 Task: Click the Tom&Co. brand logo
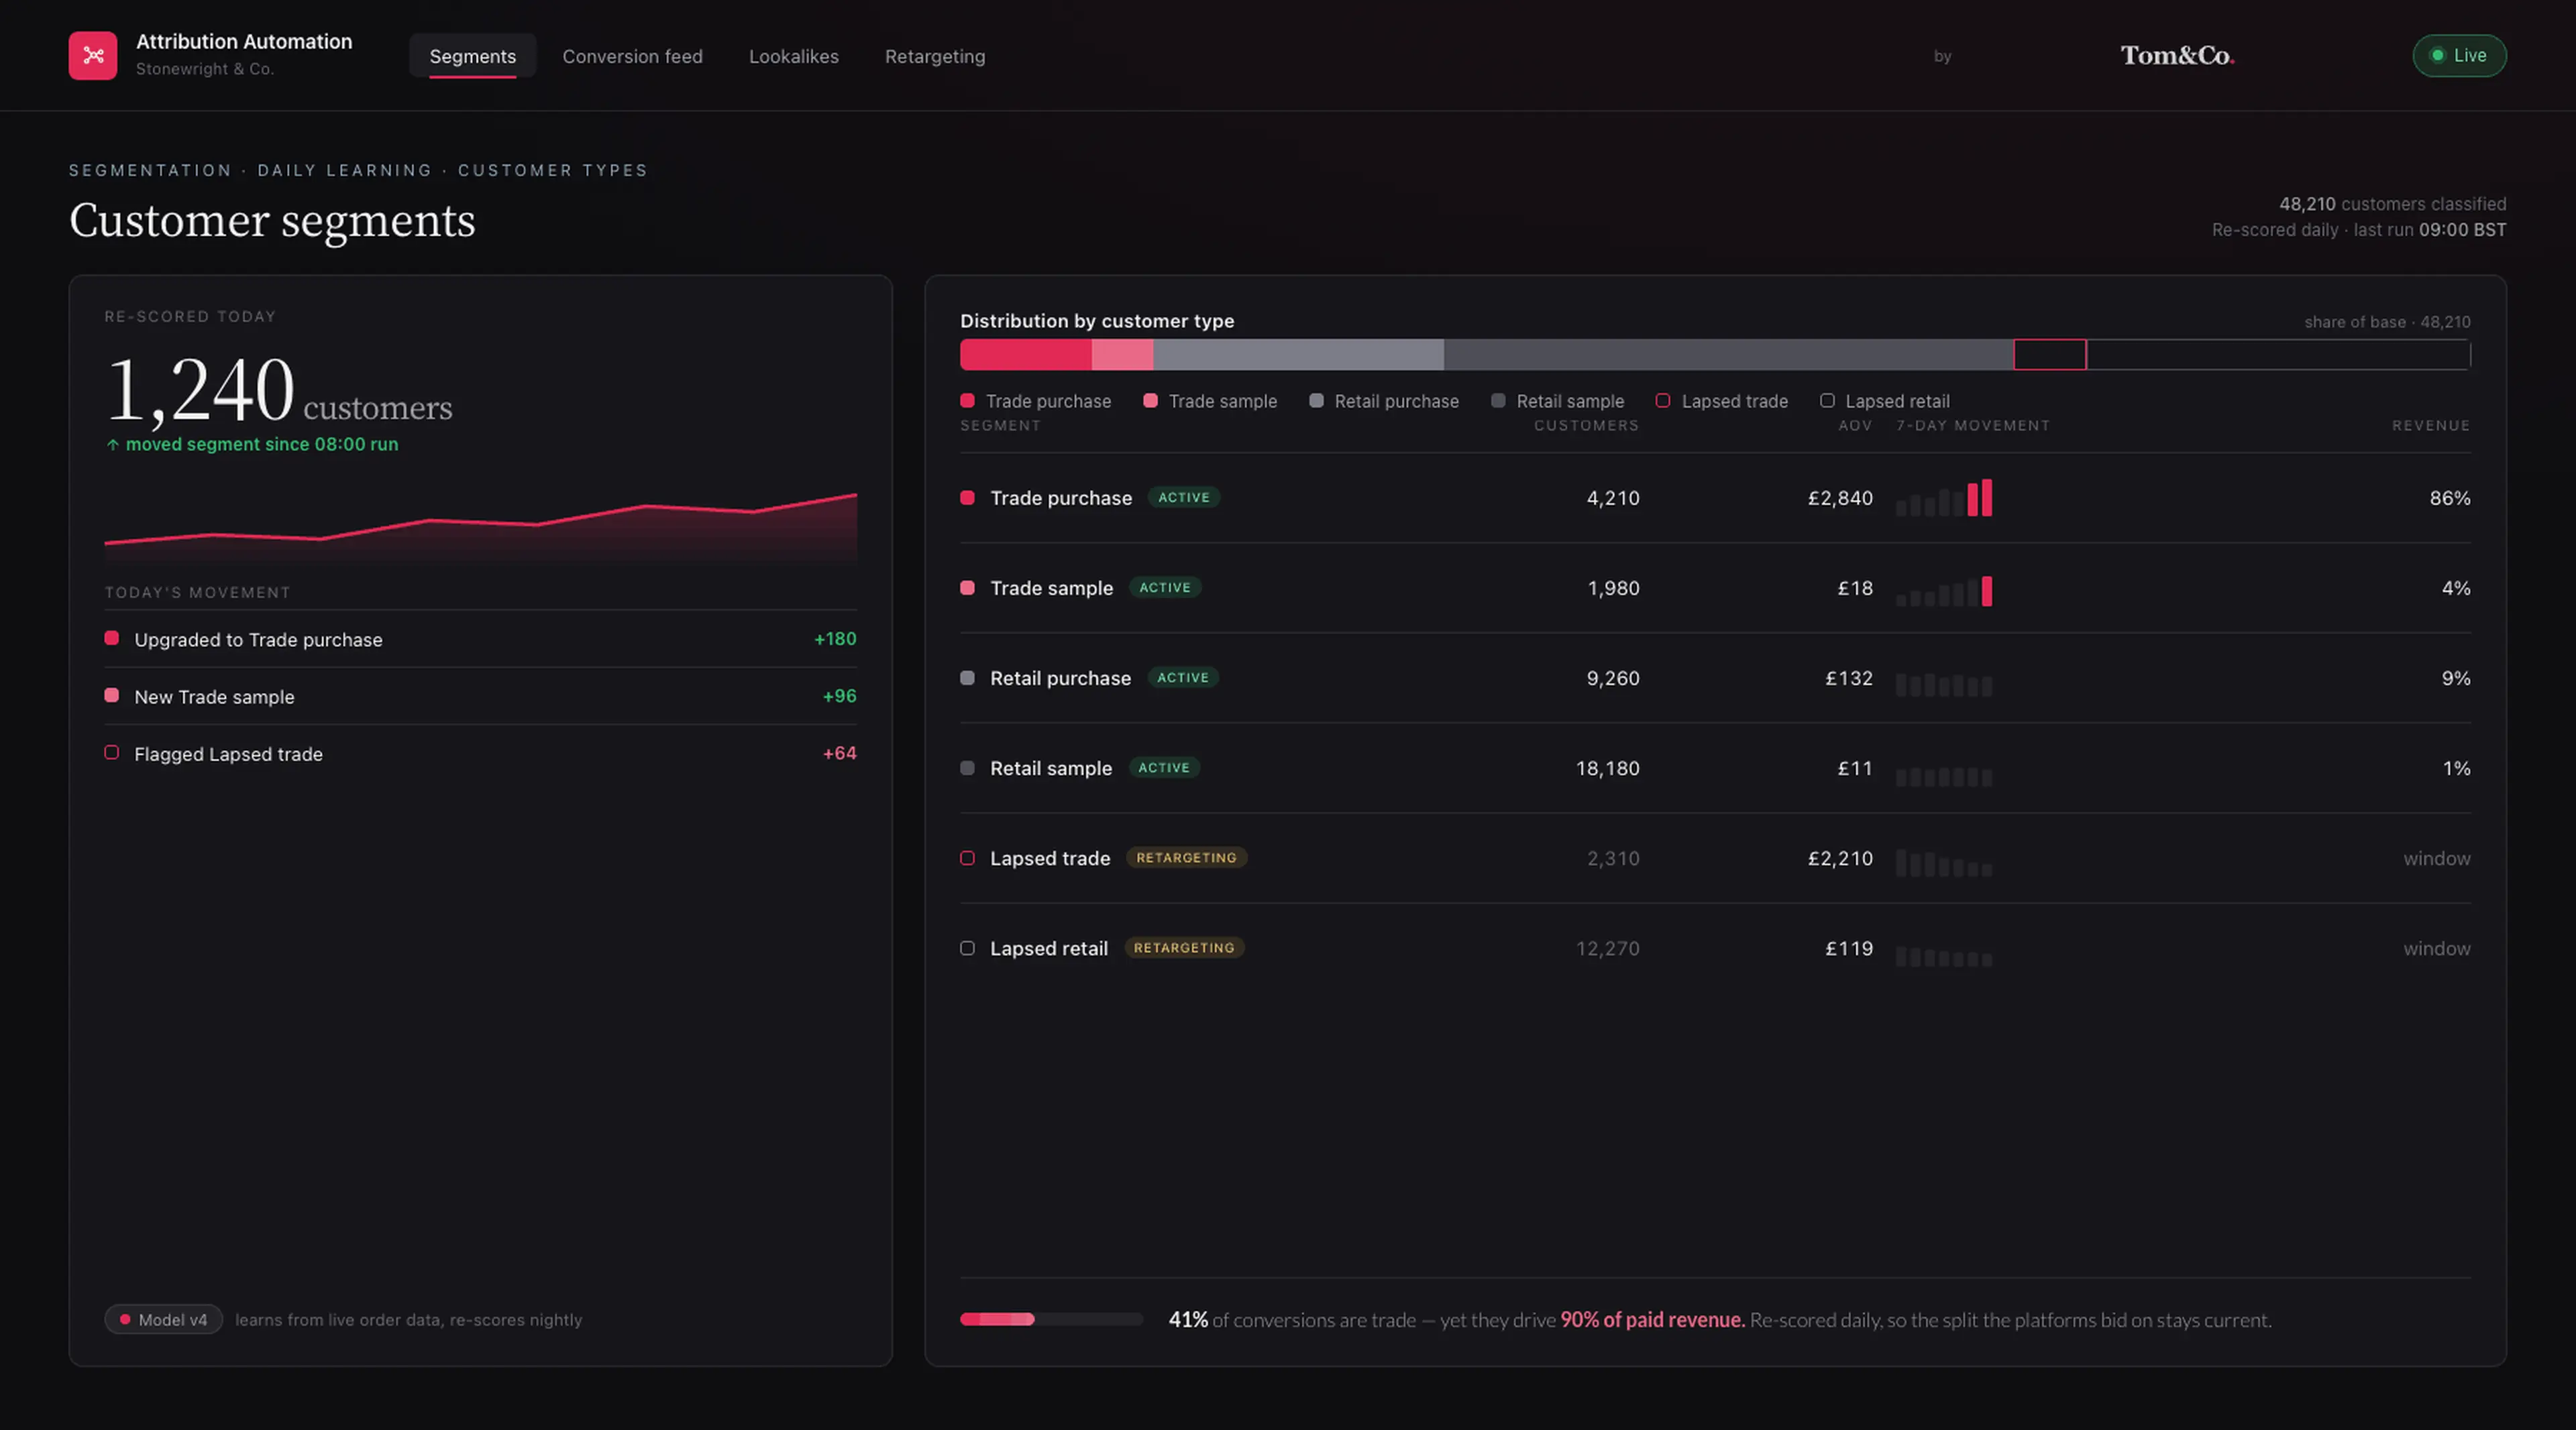(x=2177, y=56)
